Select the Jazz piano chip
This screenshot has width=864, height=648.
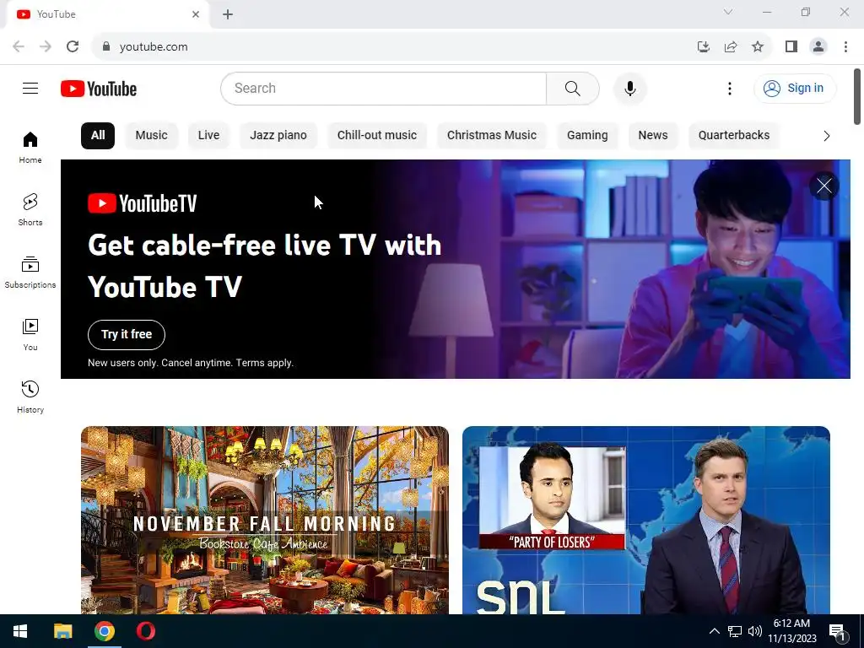point(278,136)
